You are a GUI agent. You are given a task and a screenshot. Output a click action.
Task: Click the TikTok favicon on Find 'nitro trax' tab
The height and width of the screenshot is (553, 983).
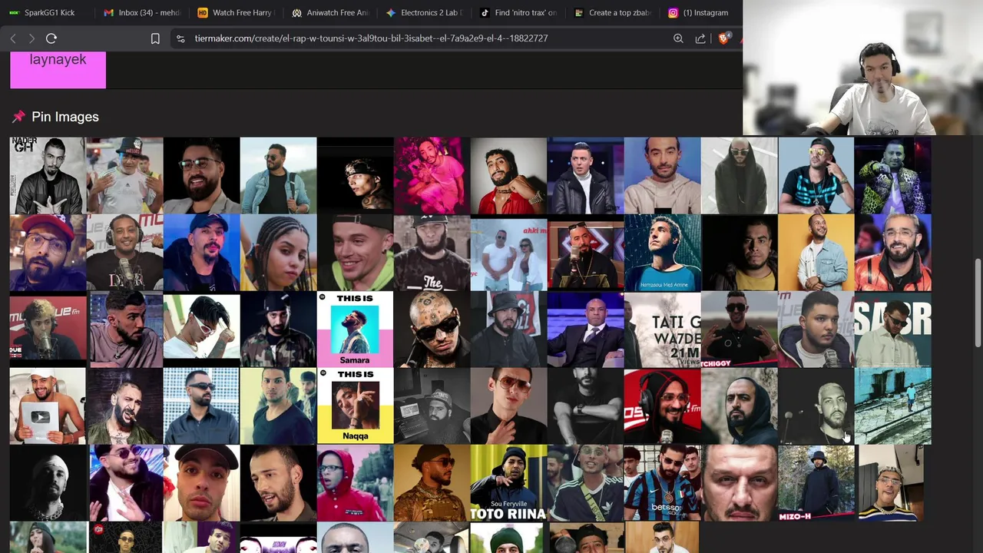[x=485, y=12]
